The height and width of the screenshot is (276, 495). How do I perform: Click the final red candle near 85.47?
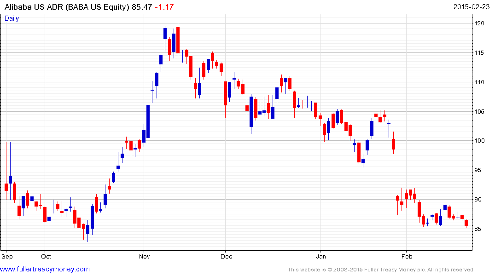tap(466, 223)
